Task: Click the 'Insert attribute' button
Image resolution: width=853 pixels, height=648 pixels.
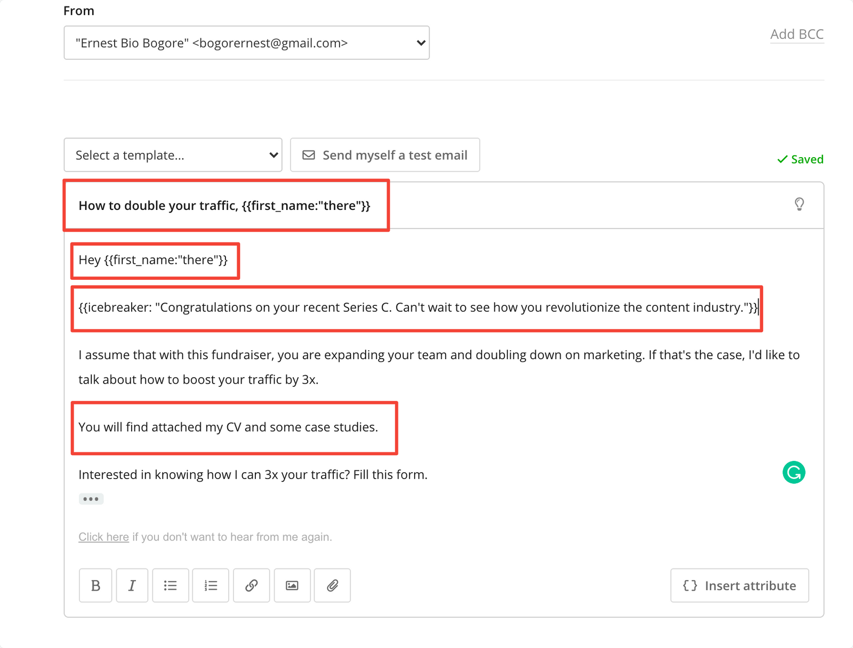Action: (739, 585)
